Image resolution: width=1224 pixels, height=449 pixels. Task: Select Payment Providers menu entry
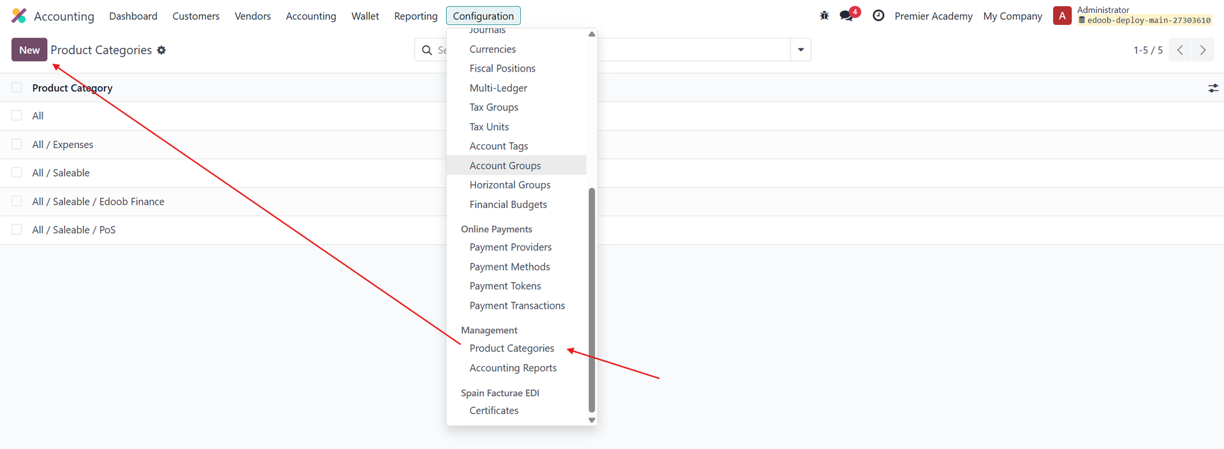click(510, 247)
